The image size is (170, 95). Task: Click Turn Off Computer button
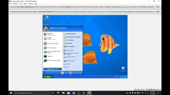click(75, 73)
